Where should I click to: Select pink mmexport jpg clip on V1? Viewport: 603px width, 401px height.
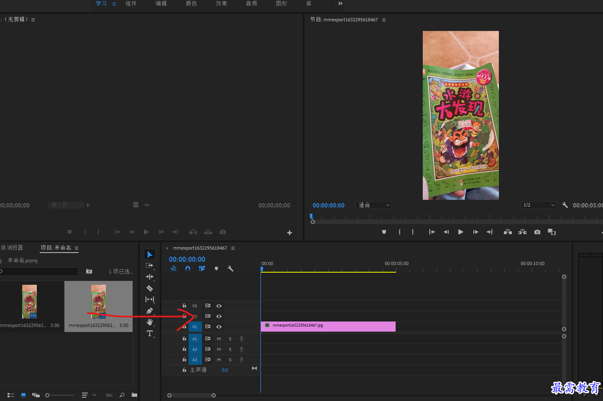pyautogui.click(x=328, y=327)
